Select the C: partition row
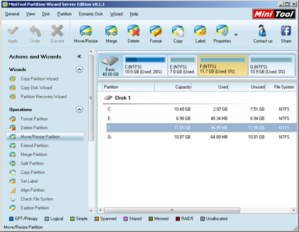Image resolution: width=299 pixels, height=232 pixels. (x=197, y=109)
